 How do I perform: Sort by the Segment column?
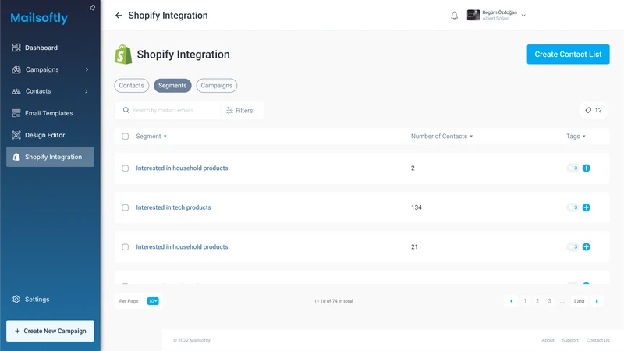pyautogui.click(x=151, y=136)
